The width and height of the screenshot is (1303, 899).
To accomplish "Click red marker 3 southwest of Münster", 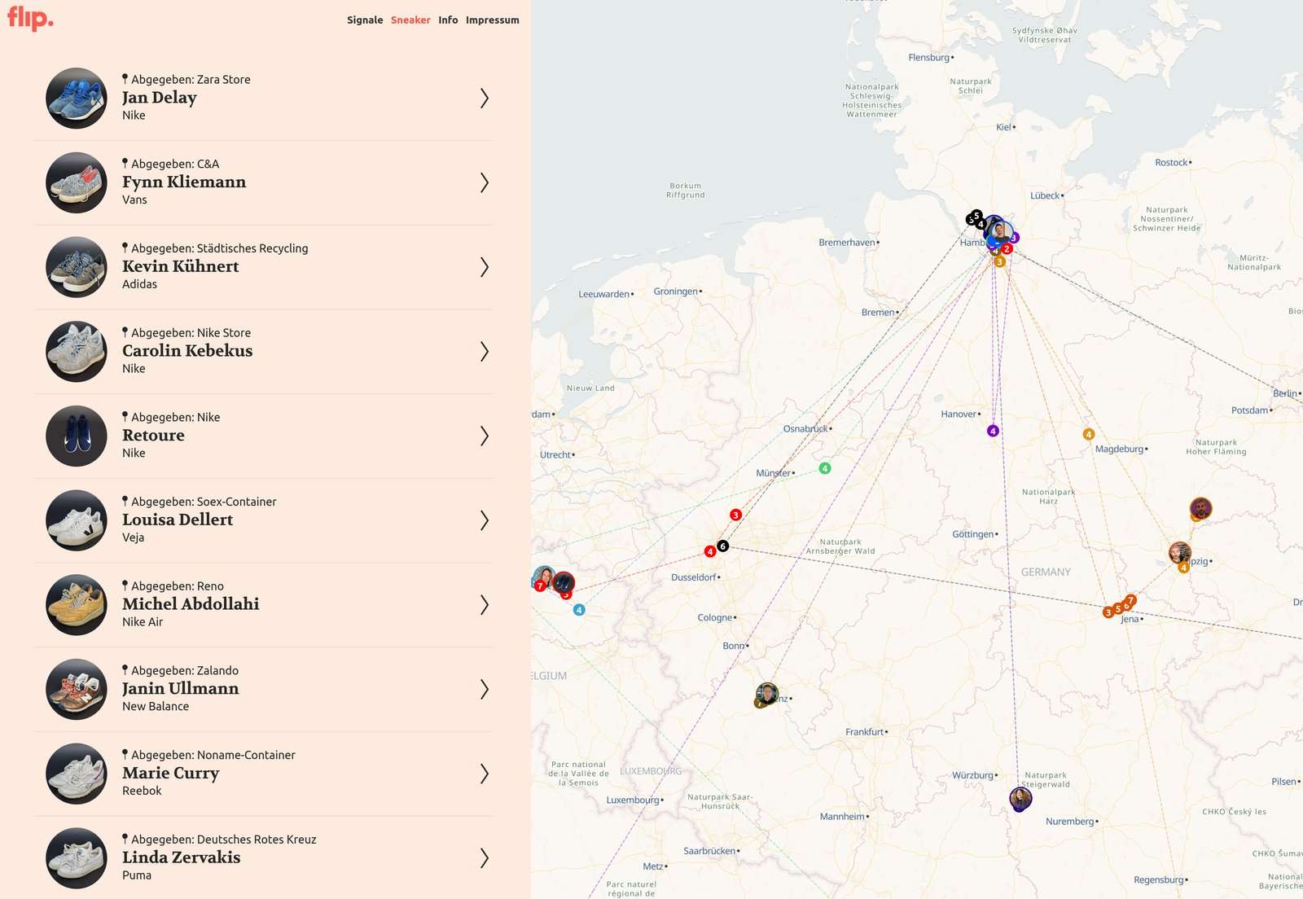I will 735,515.
